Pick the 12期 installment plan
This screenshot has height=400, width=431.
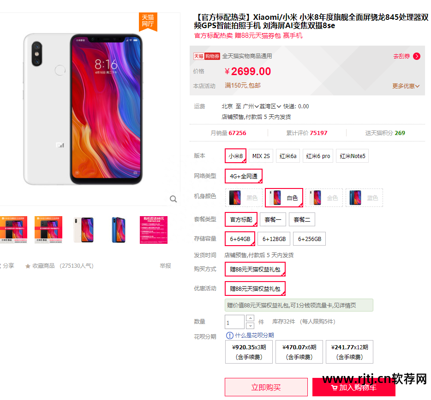tap(349, 352)
